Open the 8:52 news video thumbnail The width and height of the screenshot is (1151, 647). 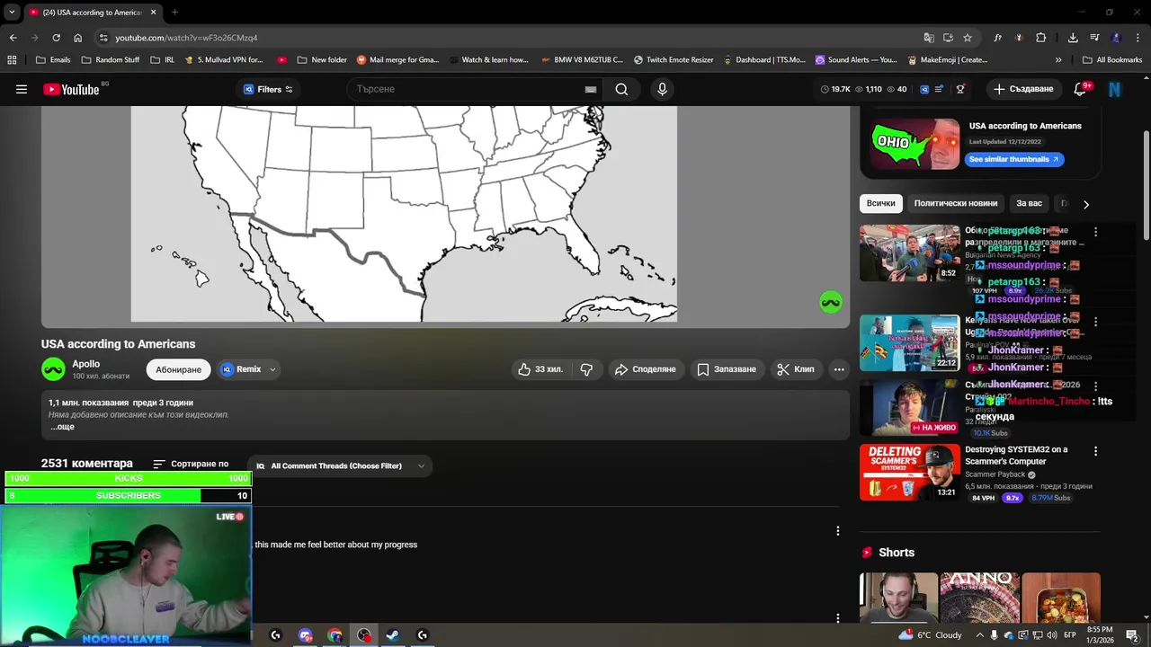(x=909, y=253)
